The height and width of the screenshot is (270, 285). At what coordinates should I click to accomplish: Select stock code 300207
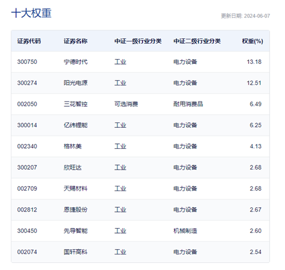[x=27, y=167]
